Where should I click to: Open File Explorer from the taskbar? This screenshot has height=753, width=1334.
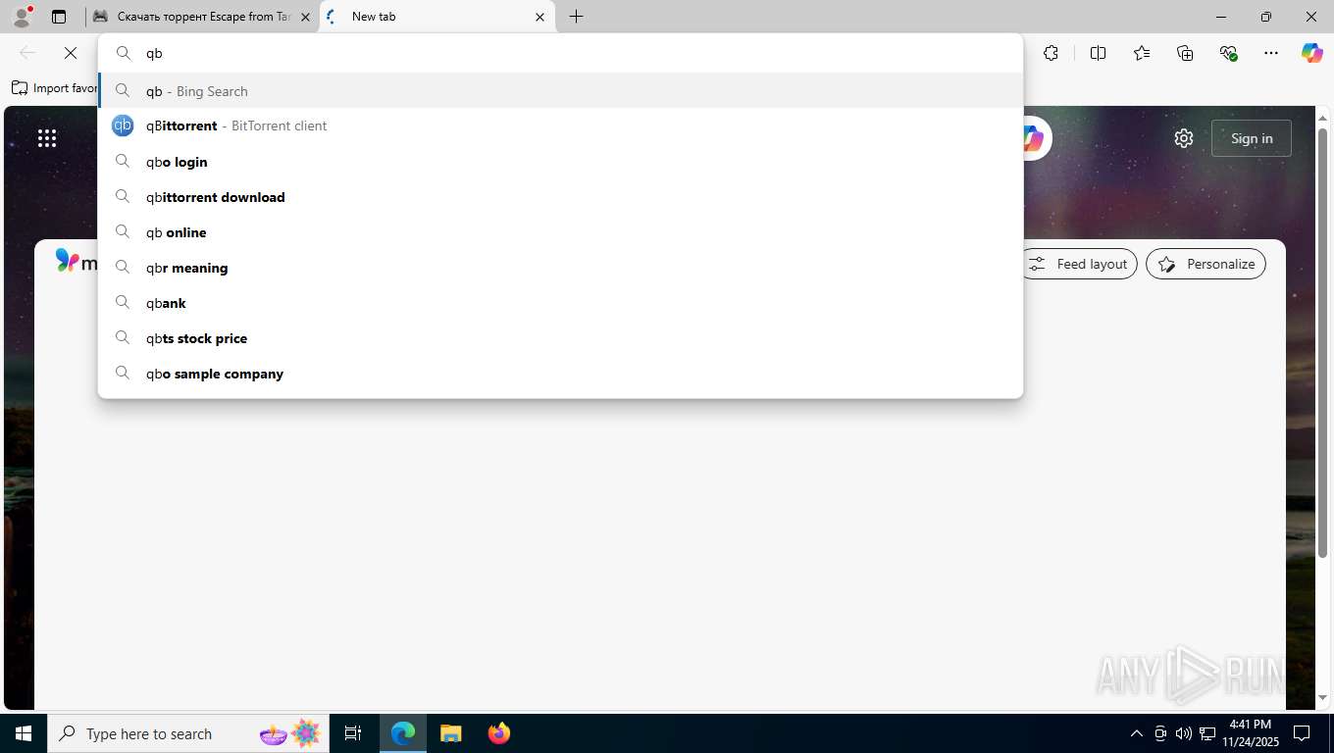point(450,733)
